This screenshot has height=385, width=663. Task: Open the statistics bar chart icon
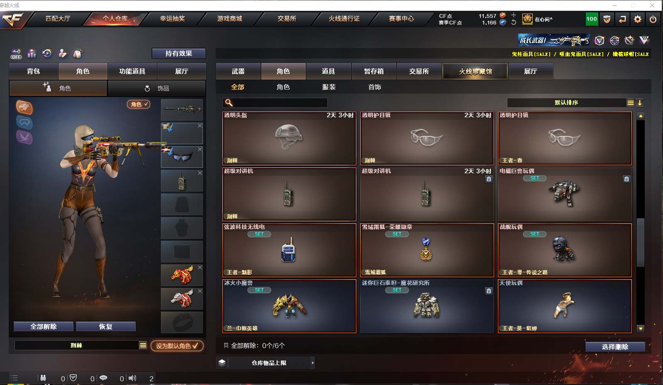point(32,53)
